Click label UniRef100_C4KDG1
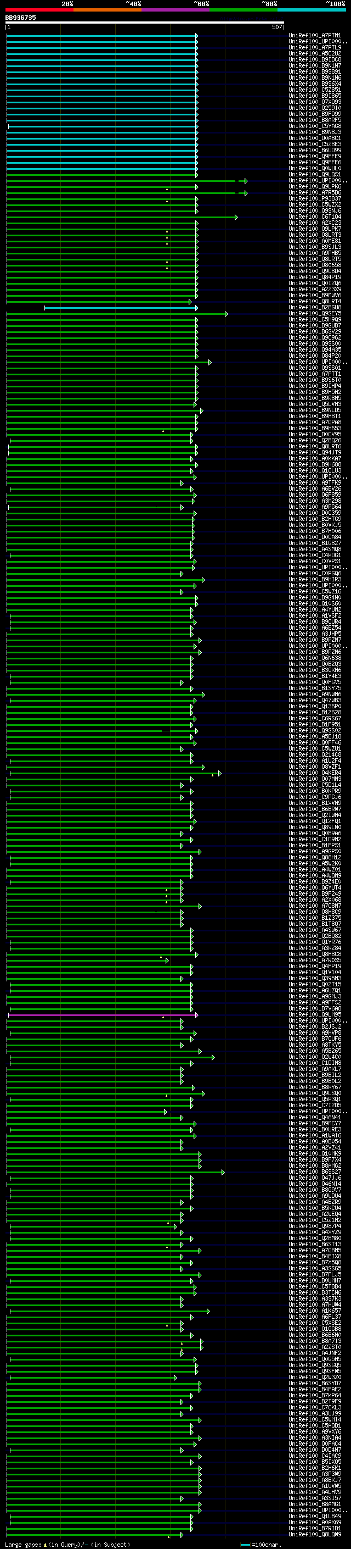 (315, 555)
